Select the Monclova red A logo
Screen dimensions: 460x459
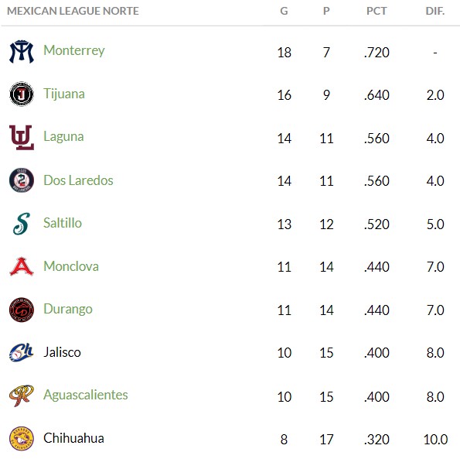pyautogui.click(x=22, y=266)
